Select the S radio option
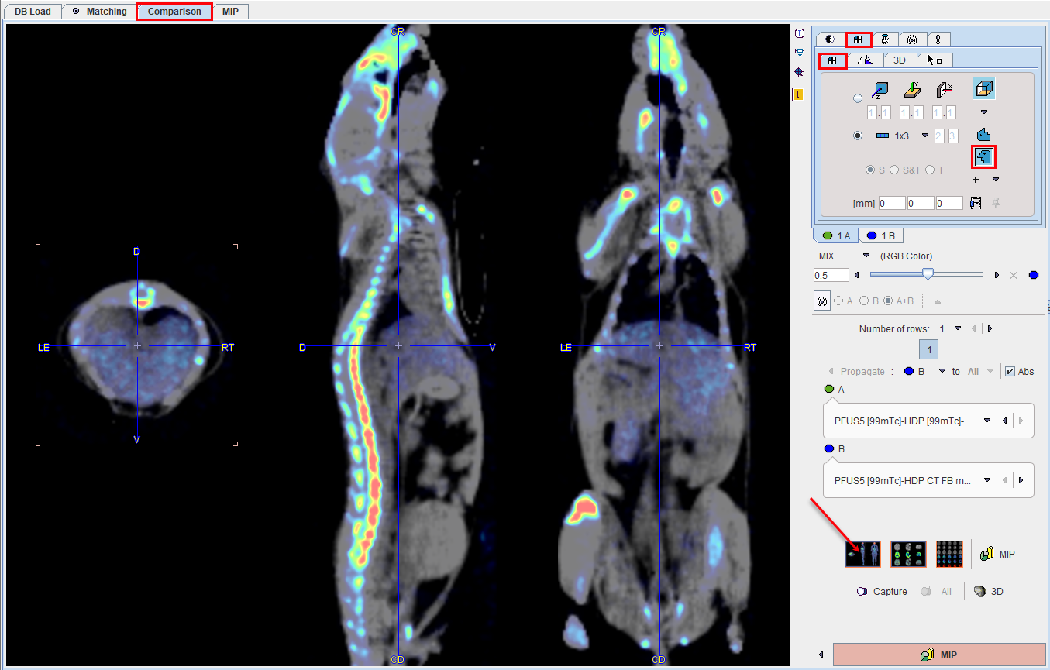 point(871,170)
